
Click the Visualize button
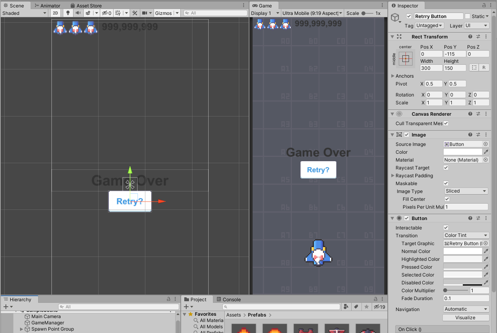click(466, 318)
